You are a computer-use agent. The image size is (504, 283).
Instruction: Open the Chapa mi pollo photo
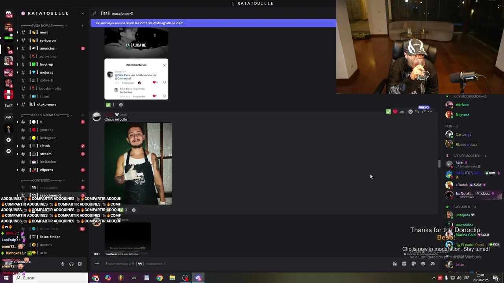(138, 164)
